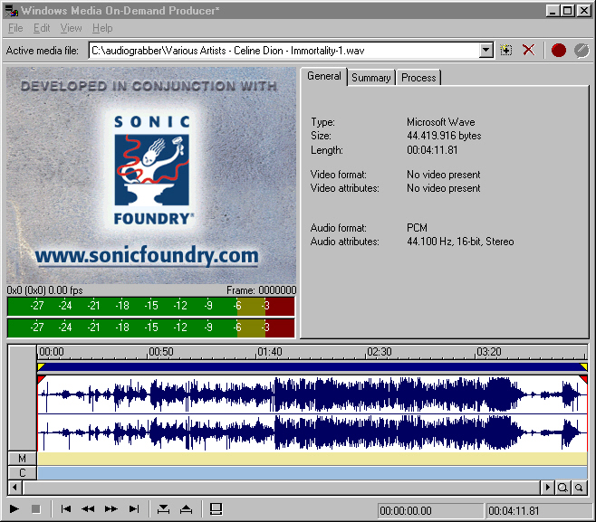Click the total length field 00:04:11.81
The image size is (596, 522).
point(539,510)
